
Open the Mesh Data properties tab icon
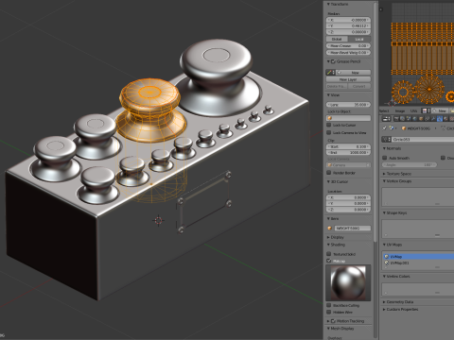point(440,119)
